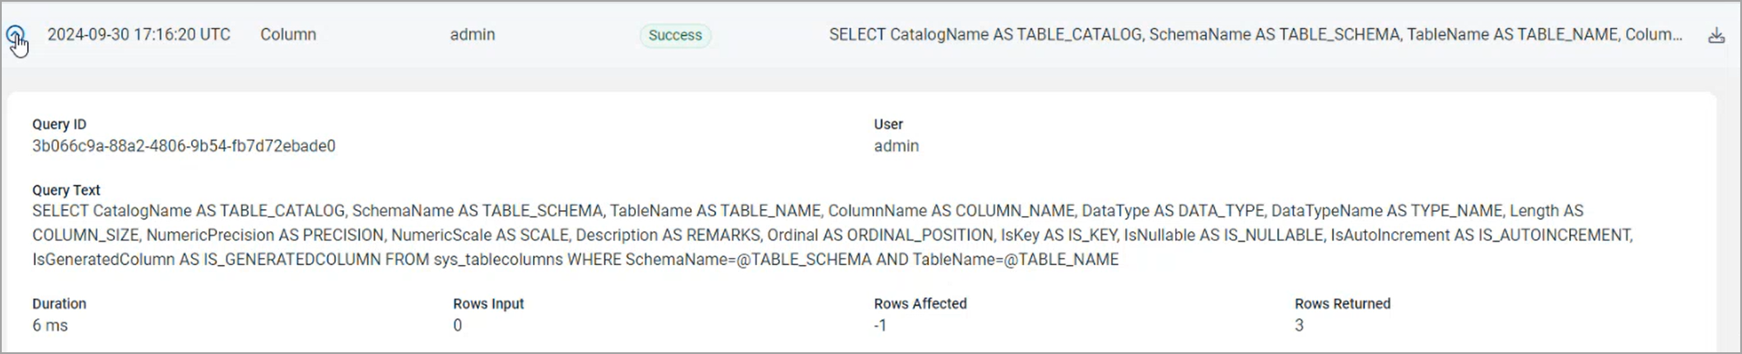
Task: Select the Rows Input value 0
Action: pyautogui.click(x=457, y=325)
